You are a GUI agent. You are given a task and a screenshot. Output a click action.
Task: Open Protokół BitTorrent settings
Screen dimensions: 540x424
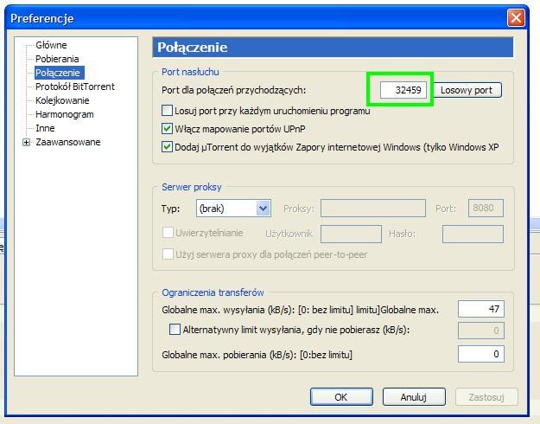tap(74, 87)
